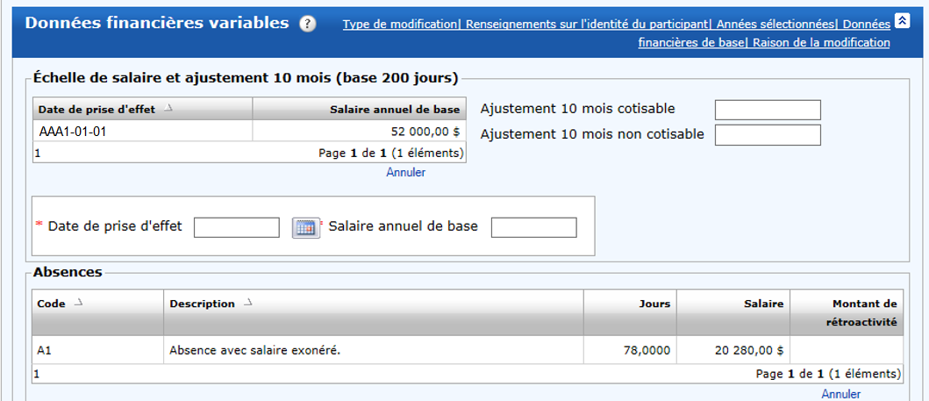Select the AAA1-01-01 date cell

(x=143, y=131)
